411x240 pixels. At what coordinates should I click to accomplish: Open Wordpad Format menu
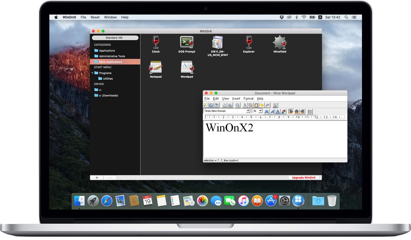(x=249, y=99)
